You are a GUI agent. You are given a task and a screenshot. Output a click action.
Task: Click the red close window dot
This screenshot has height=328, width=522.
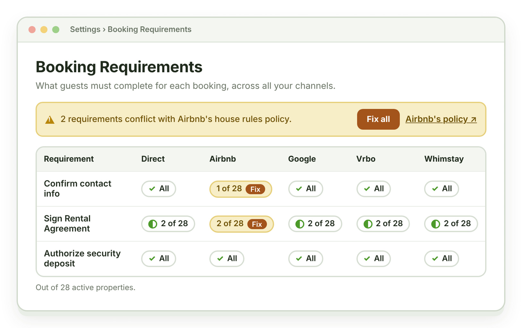(x=32, y=29)
